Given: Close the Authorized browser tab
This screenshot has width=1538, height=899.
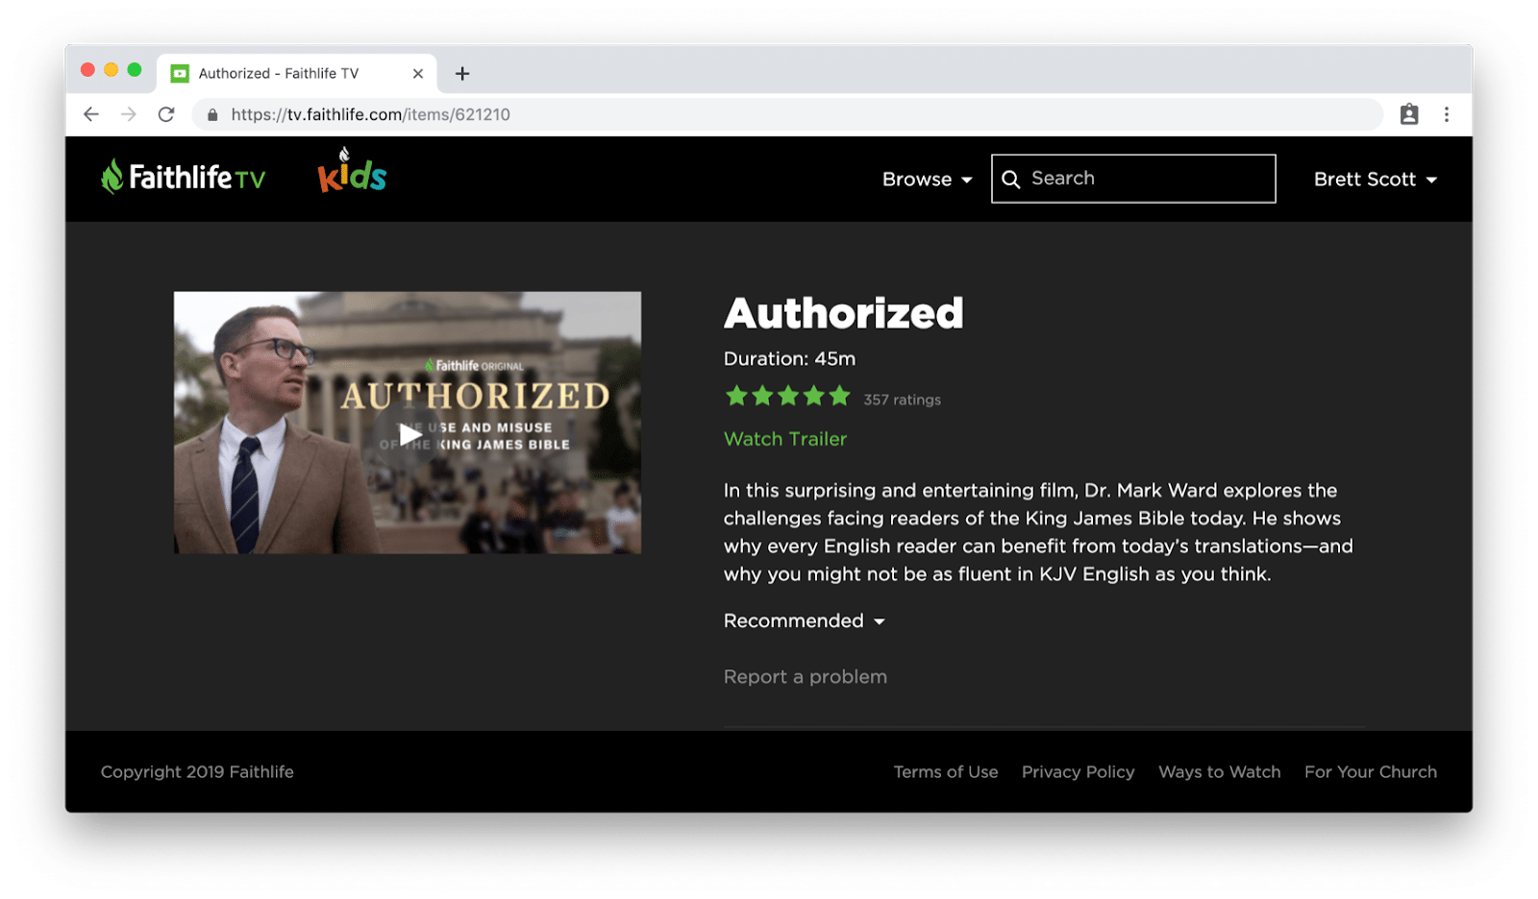Looking at the screenshot, I should tap(418, 73).
